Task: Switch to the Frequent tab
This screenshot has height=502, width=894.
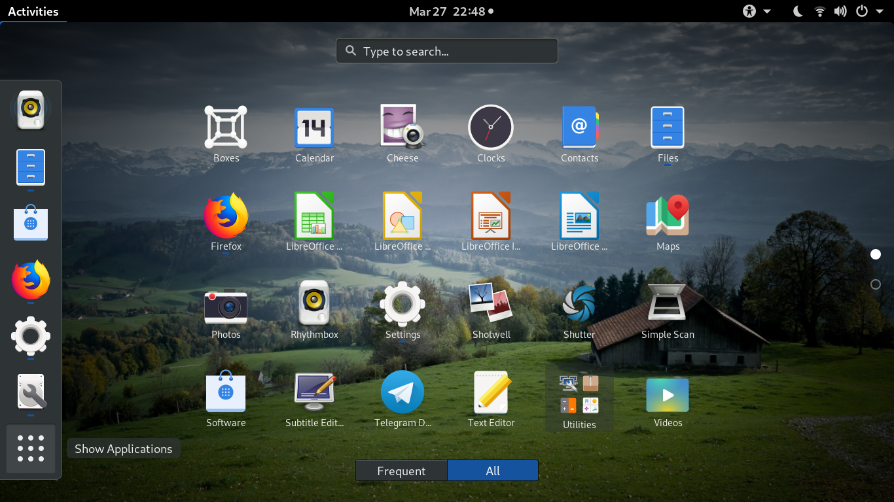Action: [401, 471]
